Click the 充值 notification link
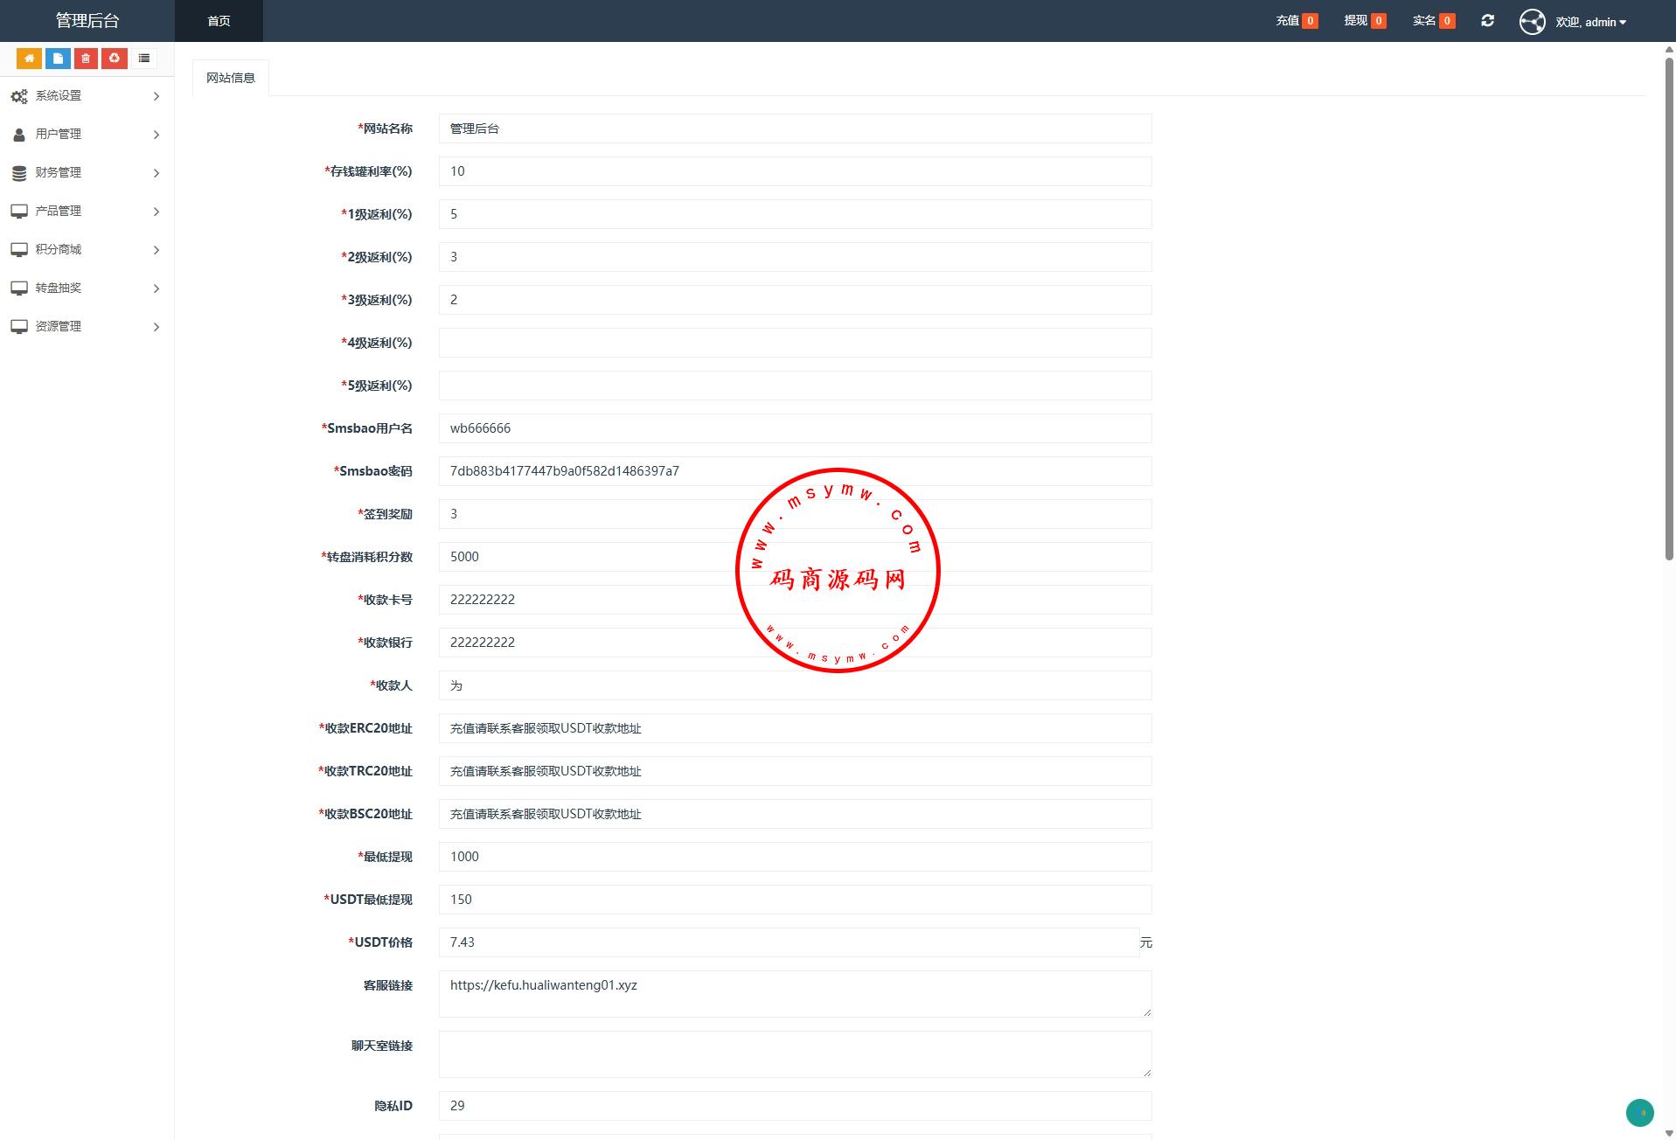 coord(1297,21)
